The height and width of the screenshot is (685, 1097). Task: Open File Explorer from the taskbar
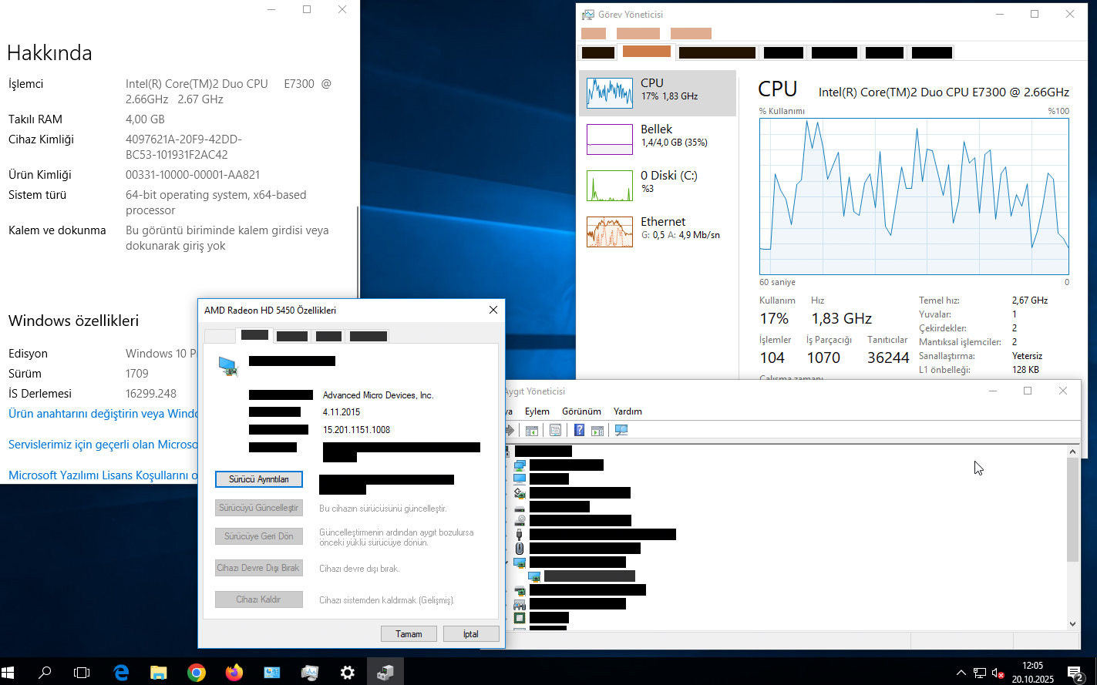[159, 672]
